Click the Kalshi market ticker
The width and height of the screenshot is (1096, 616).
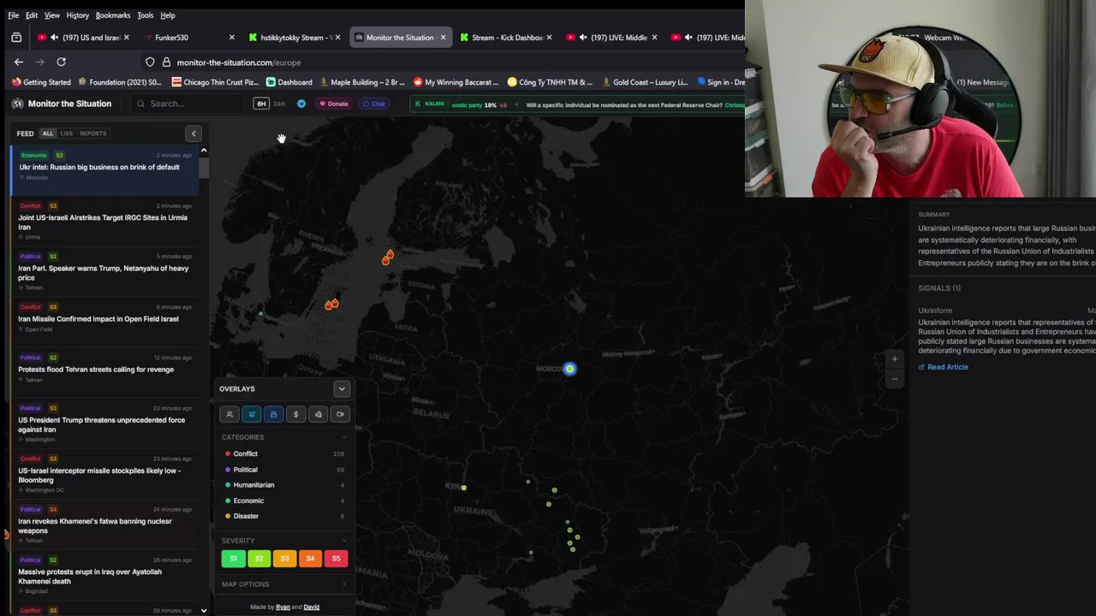coord(578,104)
